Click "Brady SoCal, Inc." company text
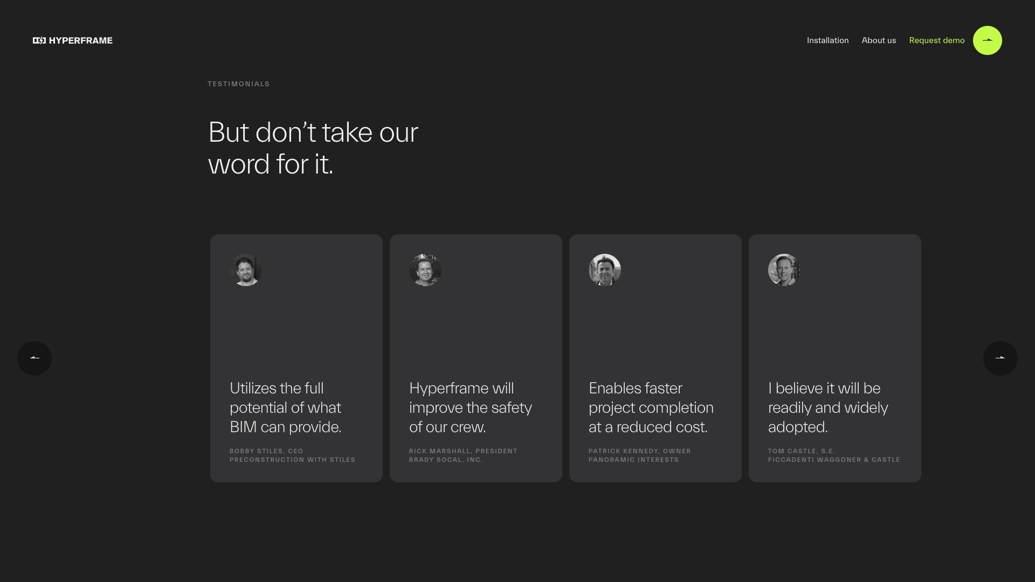The height and width of the screenshot is (582, 1035). coord(445,460)
